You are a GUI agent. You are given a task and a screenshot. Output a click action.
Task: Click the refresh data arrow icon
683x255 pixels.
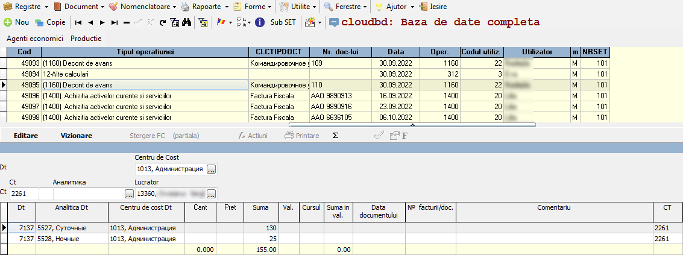163,22
